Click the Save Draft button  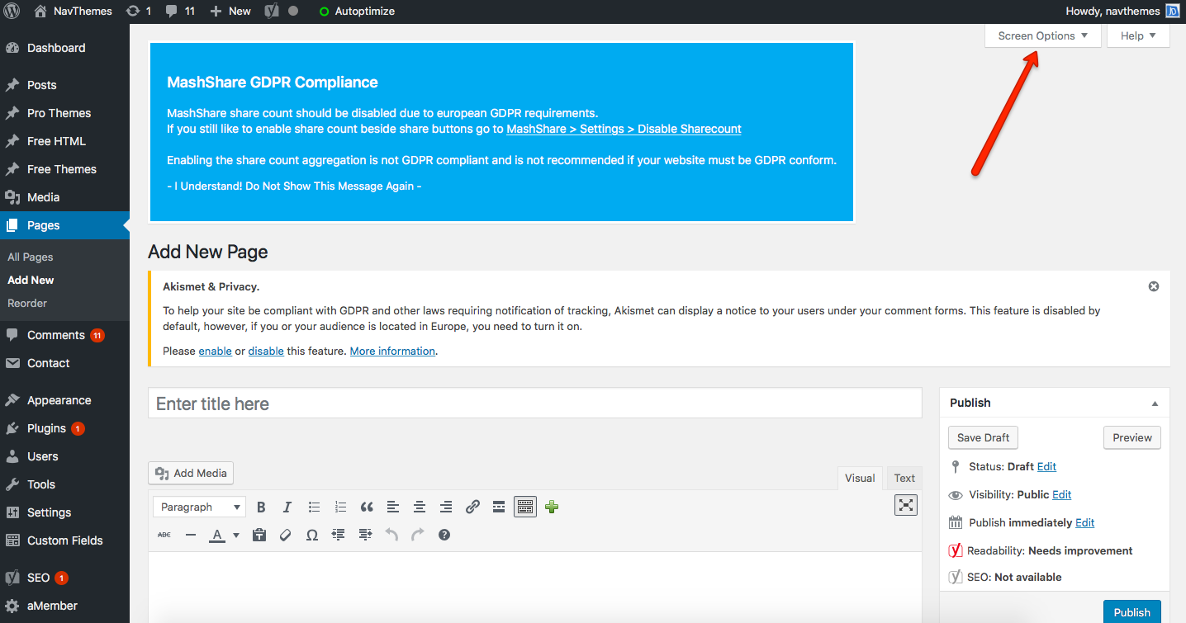tap(984, 437)
